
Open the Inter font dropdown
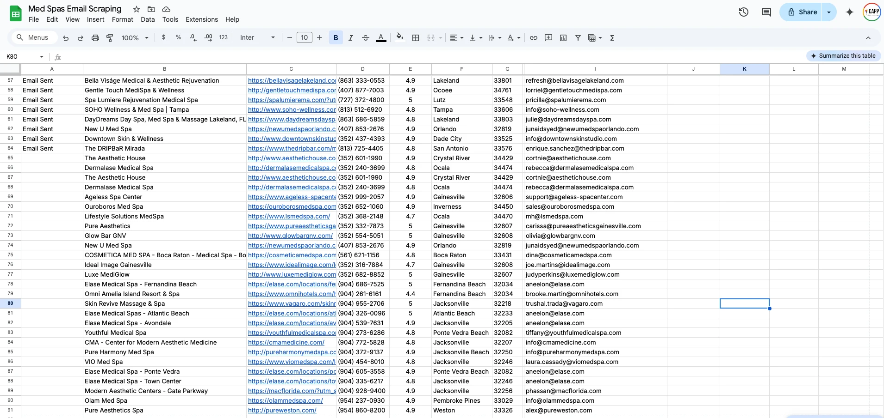coord(258,37)
